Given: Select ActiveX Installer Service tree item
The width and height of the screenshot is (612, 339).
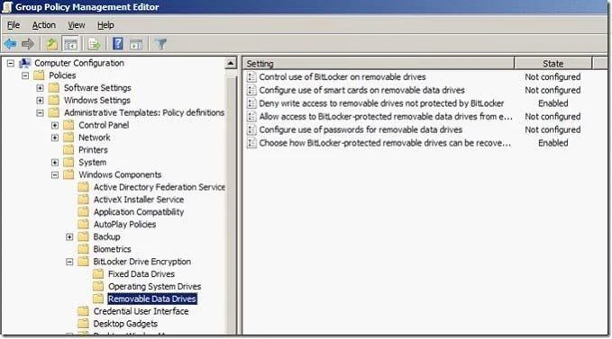Looking at the screenshot, I should [x=139, y=200].
